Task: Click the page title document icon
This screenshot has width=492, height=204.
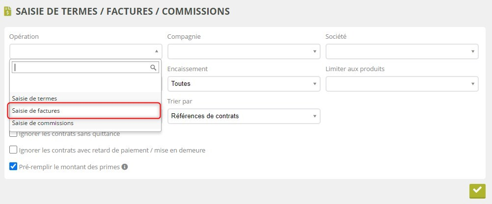Action: [x=8, y=11]
